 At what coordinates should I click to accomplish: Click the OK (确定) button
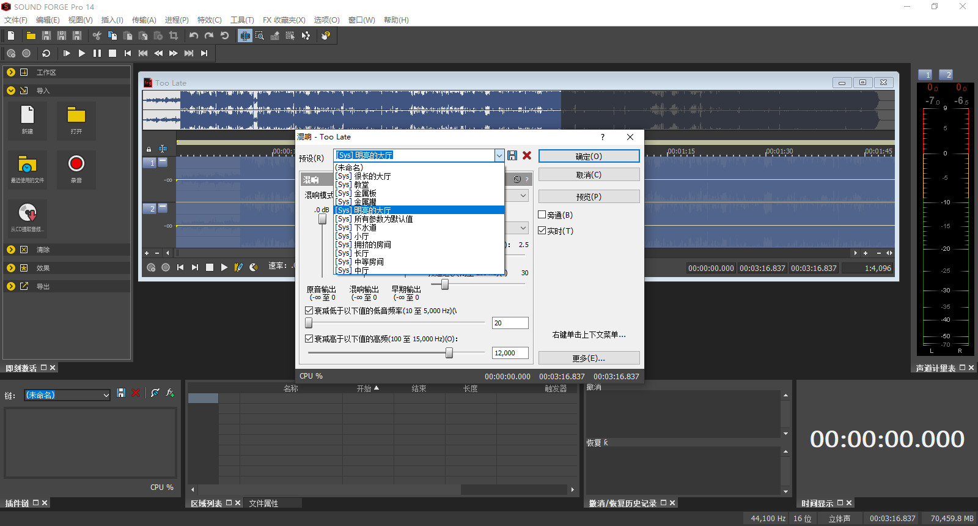pos(589,157)
